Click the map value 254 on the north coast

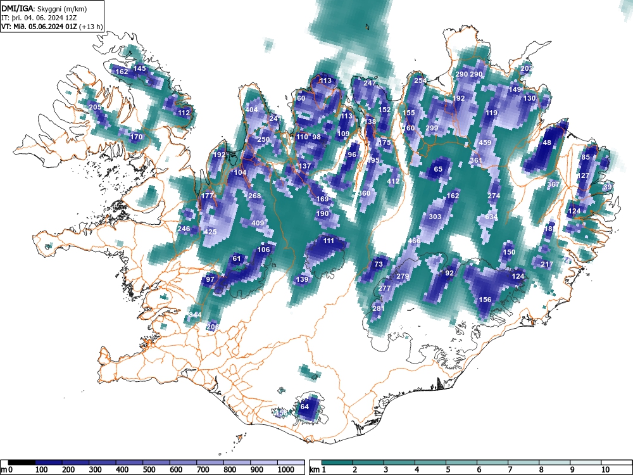click(x=420, y=80)
